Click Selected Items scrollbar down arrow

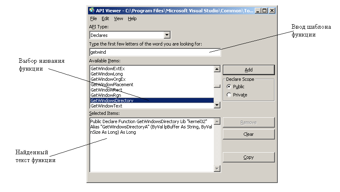217,169
